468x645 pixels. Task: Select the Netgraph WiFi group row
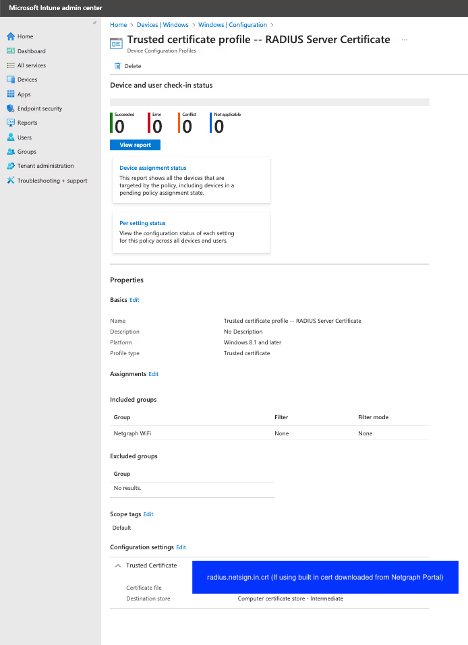(x=270, y=433)
